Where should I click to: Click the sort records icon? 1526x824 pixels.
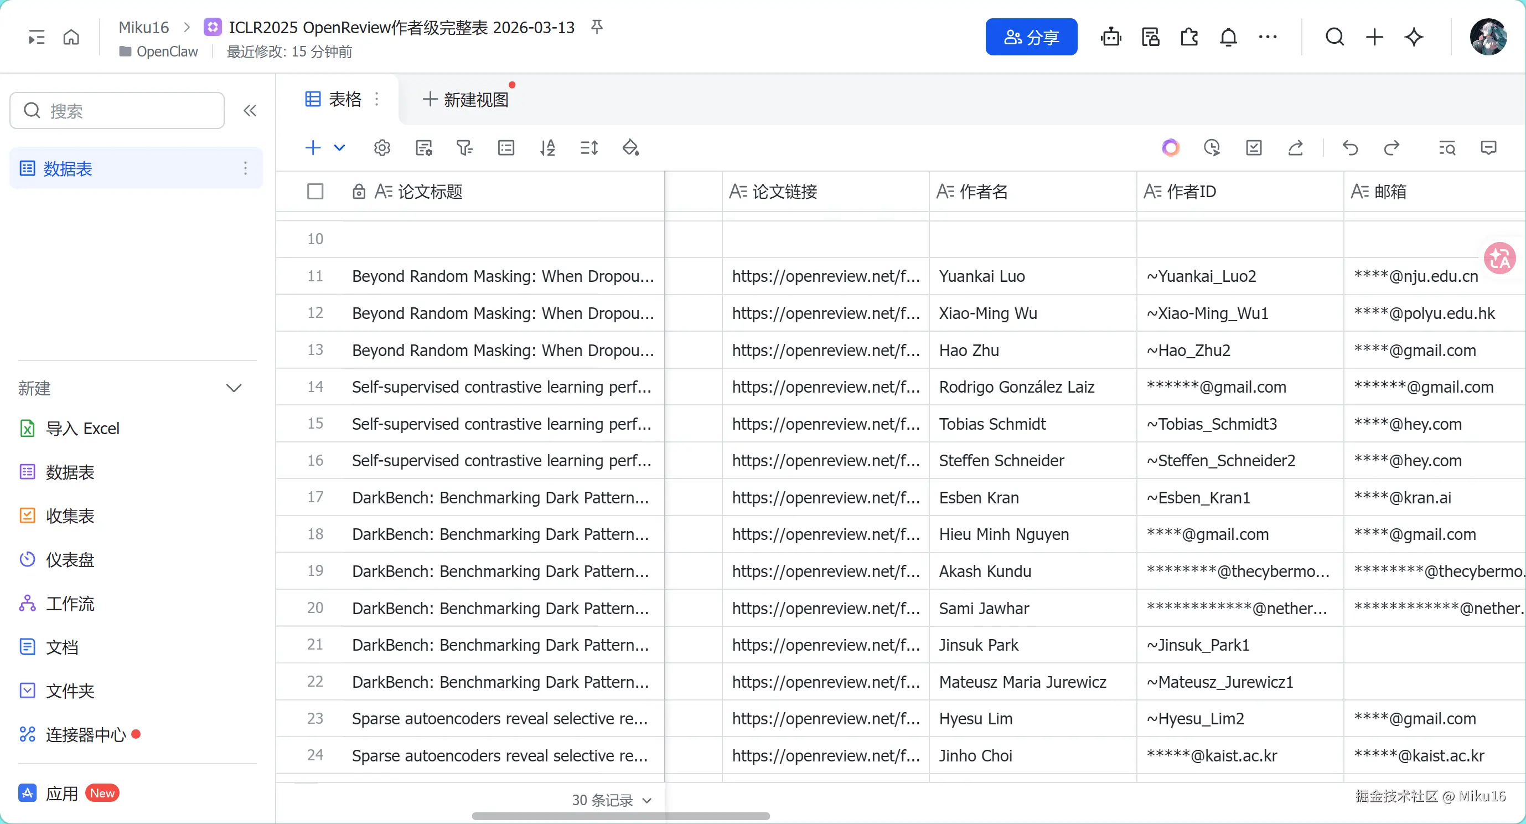(x=547, y=148)
